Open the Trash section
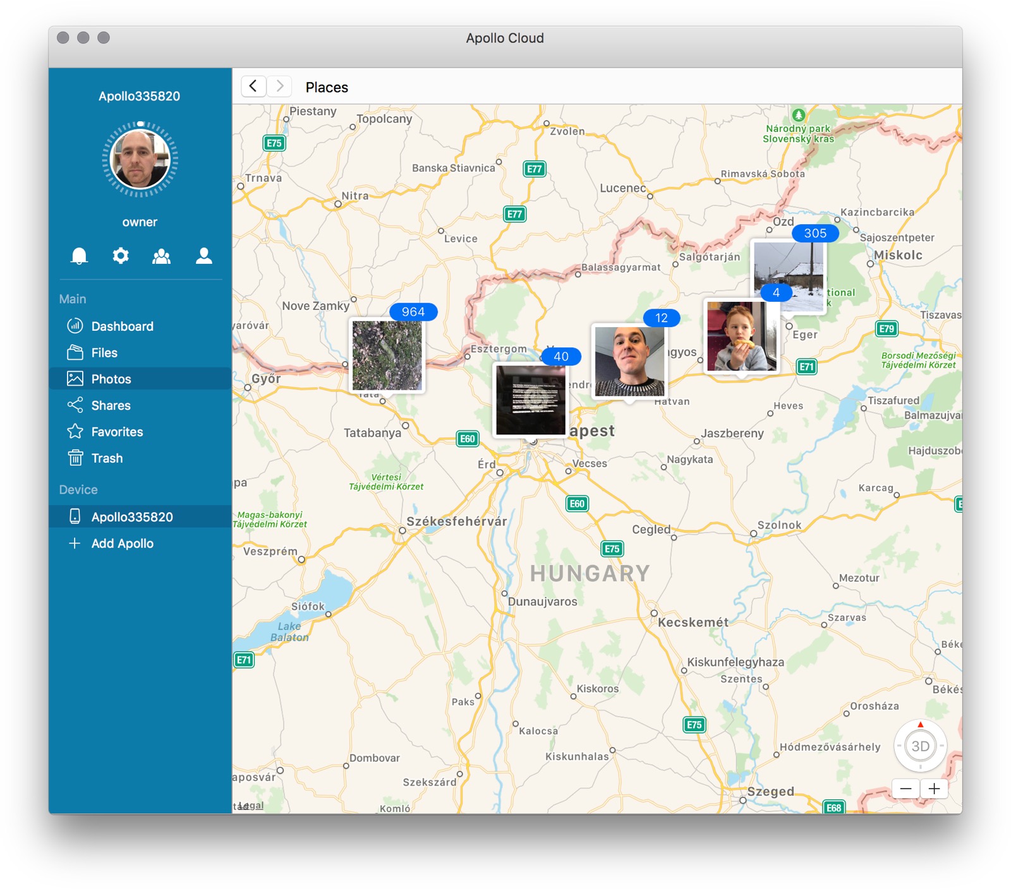This screenshot has height=889, width=1011. (140, 458)
